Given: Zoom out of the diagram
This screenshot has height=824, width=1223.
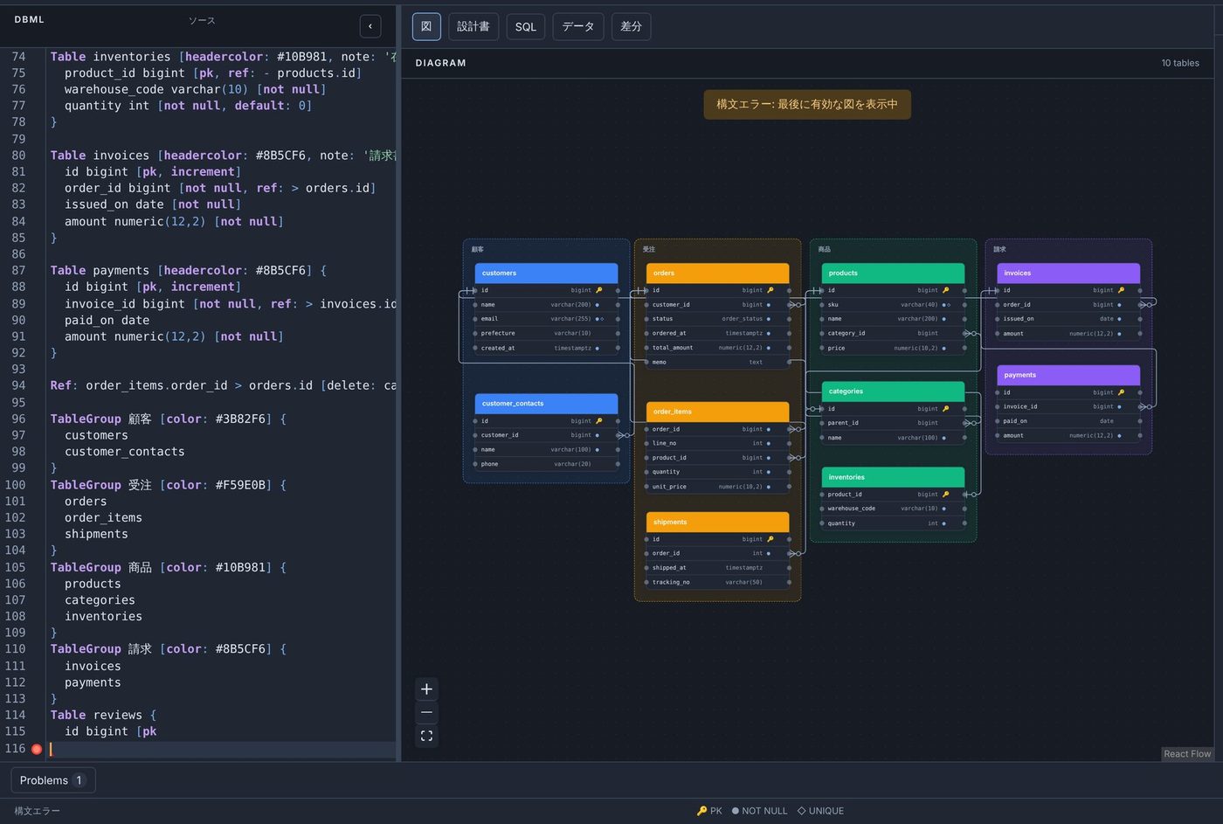Looking at the screenshot, I should [426, 713].
